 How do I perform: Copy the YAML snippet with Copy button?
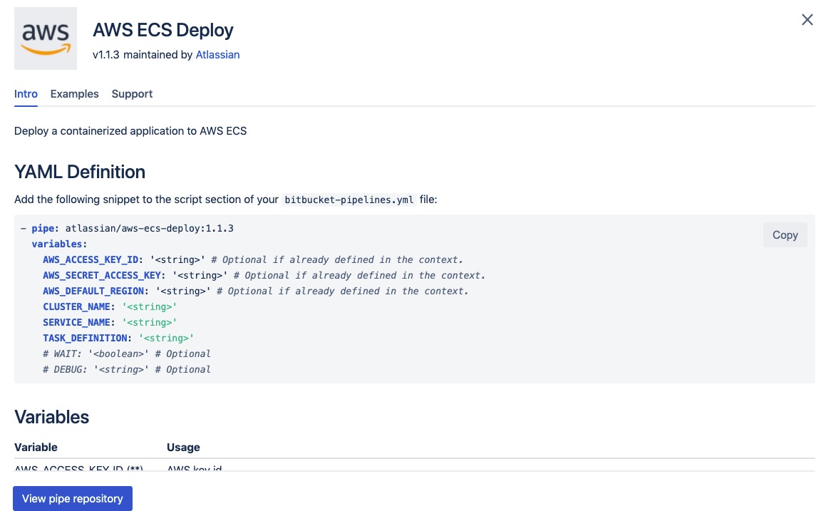(785, 235)
